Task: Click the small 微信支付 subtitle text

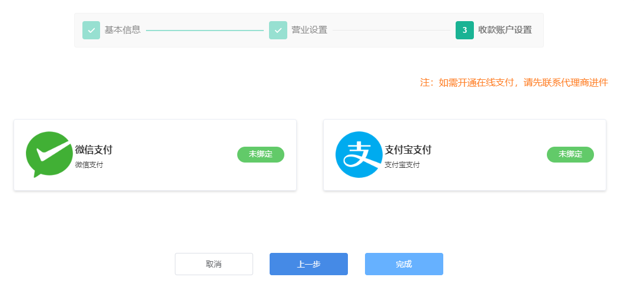Action: coord(89,165)
